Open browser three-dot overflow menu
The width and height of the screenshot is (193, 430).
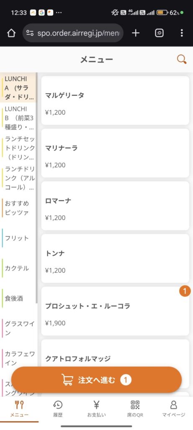[x=182, y=33]
